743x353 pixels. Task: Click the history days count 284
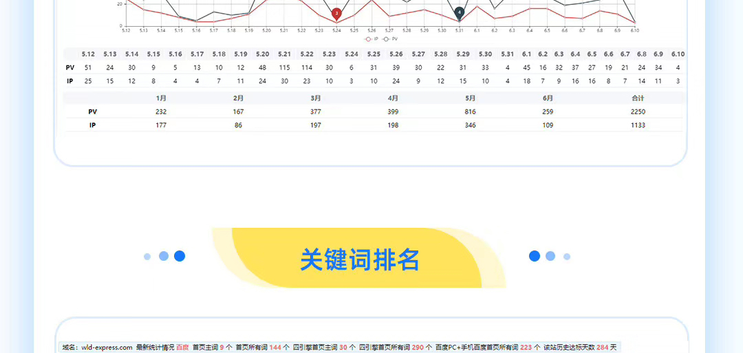pos(602,347)
